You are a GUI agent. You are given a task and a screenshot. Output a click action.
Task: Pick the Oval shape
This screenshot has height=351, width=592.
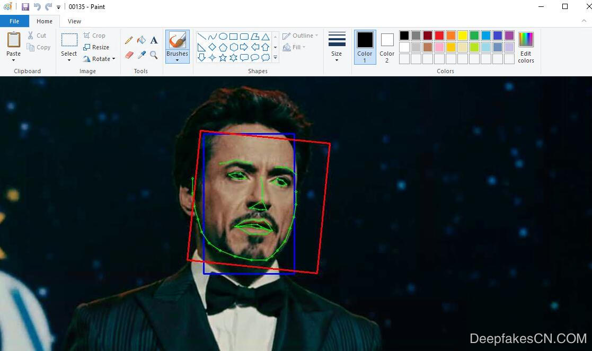click(223, 37)
